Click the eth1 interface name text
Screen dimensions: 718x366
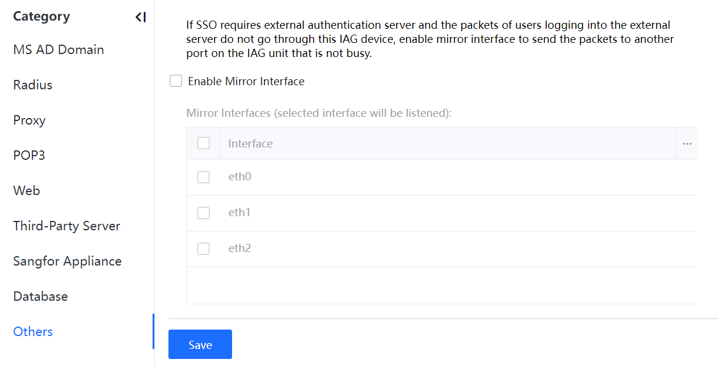(x=240, y=213)
